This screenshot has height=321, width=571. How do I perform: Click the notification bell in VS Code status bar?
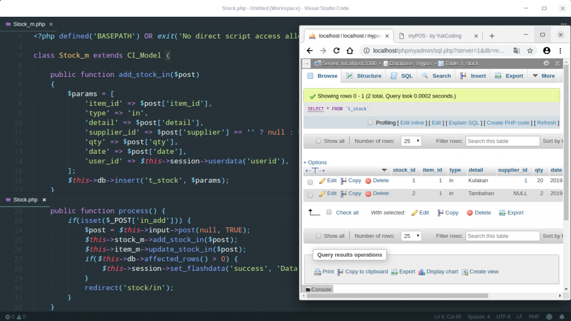click(x=562, y=317)
